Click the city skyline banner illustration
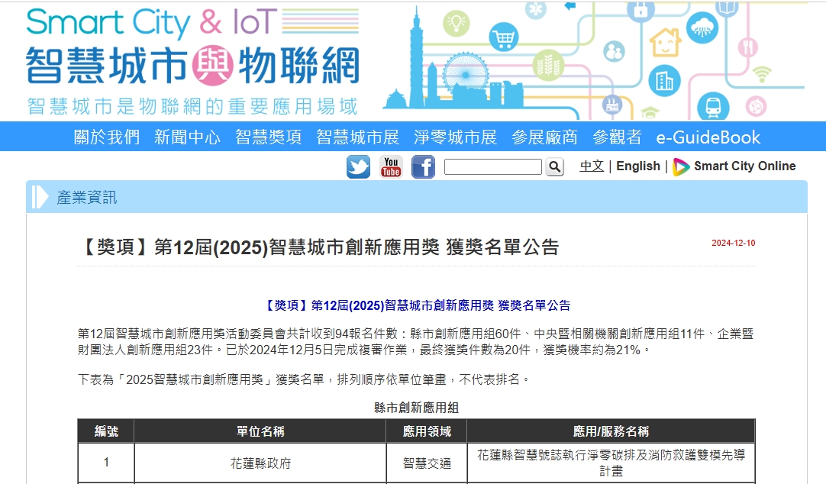Screen dimensions: 826x484 (595, 61)
